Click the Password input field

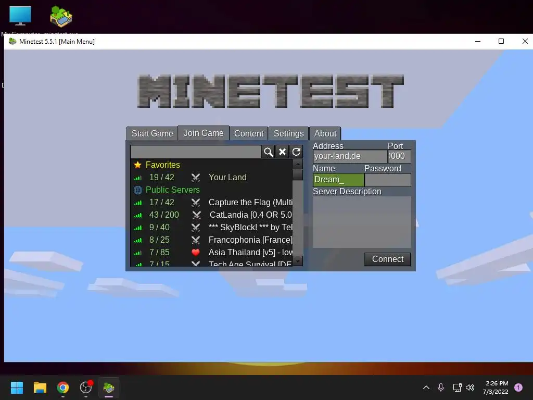click(x=387, y=180)
